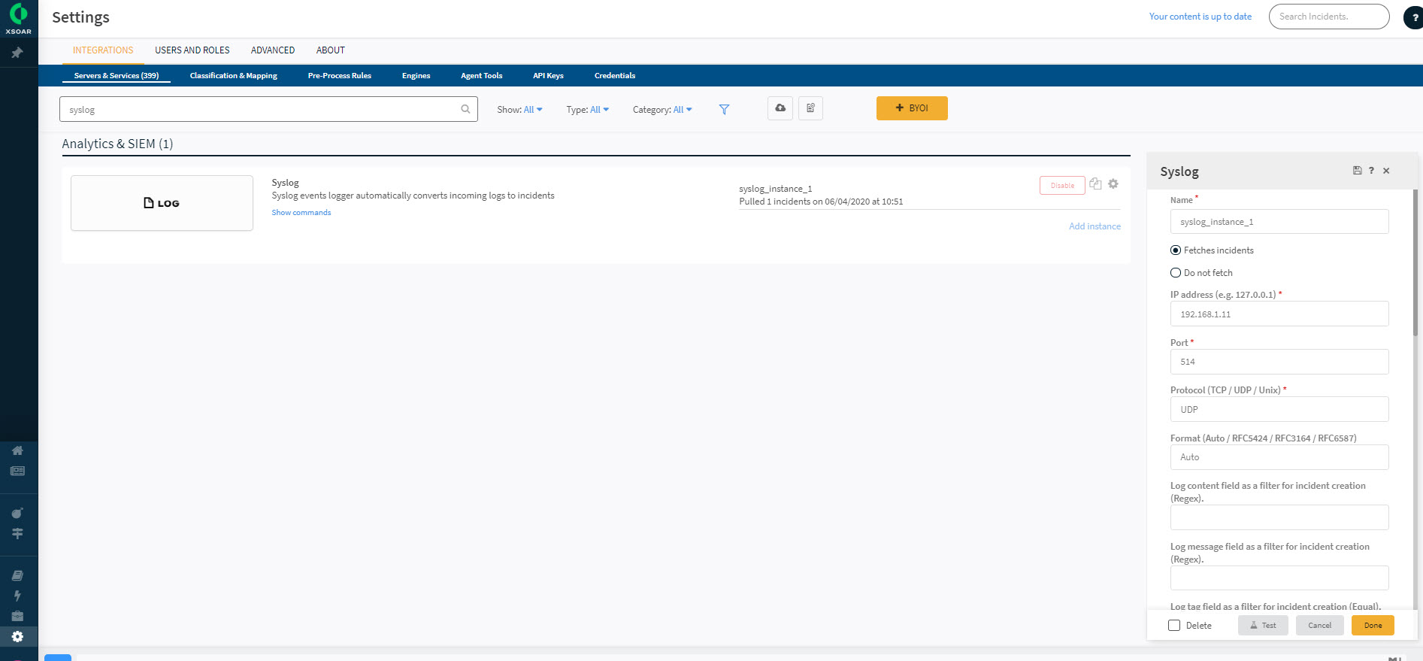Viewport: 1423px width, 661px height.
Task: Open the Pre-Process Rules subtab
Action: click(x=340, y=76)
